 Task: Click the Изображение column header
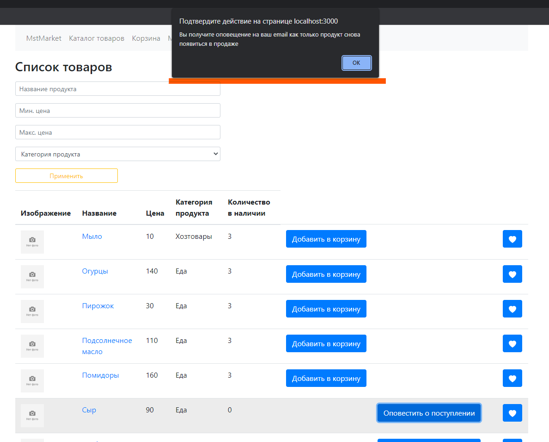tap(45, 213)
